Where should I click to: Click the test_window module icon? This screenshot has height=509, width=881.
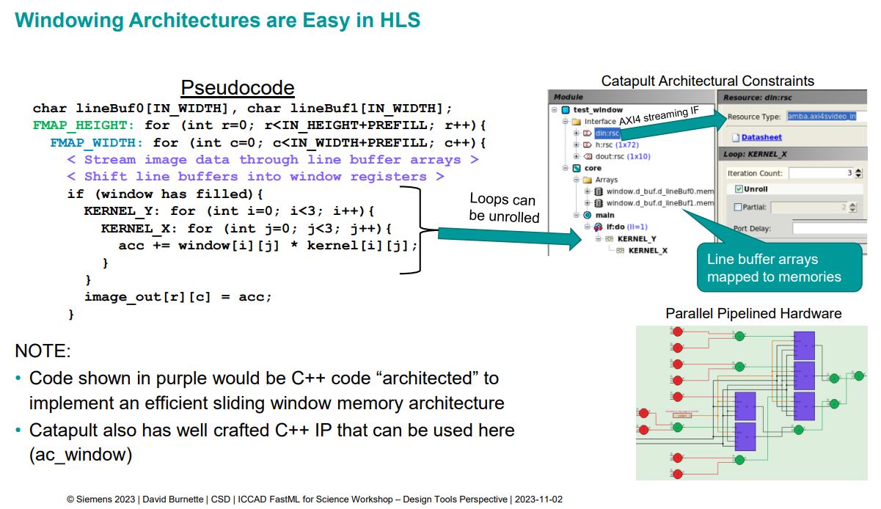(566, 110)
